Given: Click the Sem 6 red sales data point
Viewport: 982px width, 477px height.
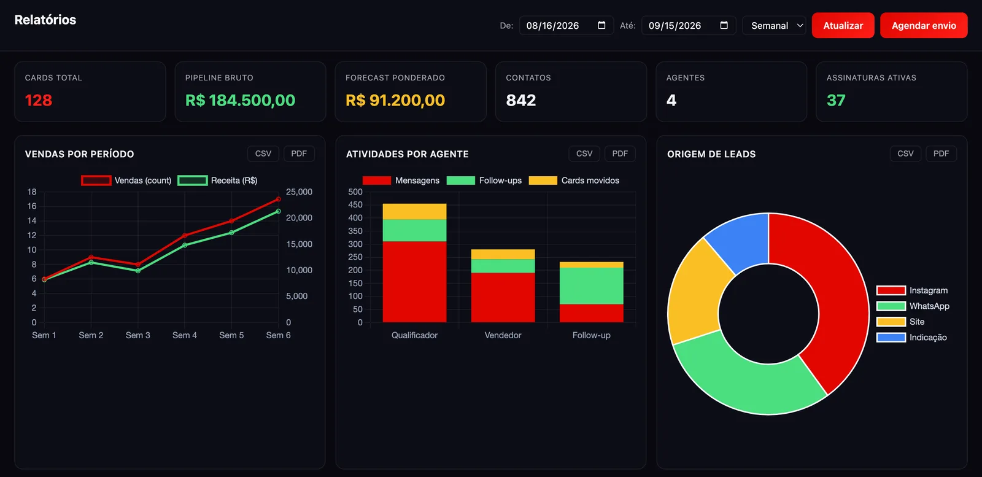Looking at the screenshot, I should click(x=278, y=199).
